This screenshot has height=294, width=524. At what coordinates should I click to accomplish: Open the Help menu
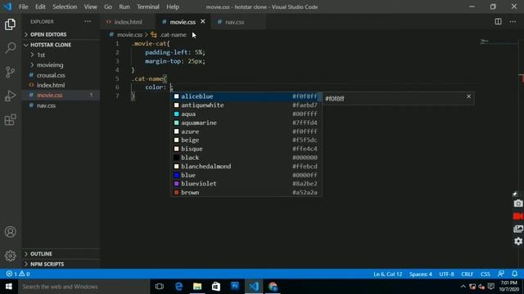[x=173, y=7]
